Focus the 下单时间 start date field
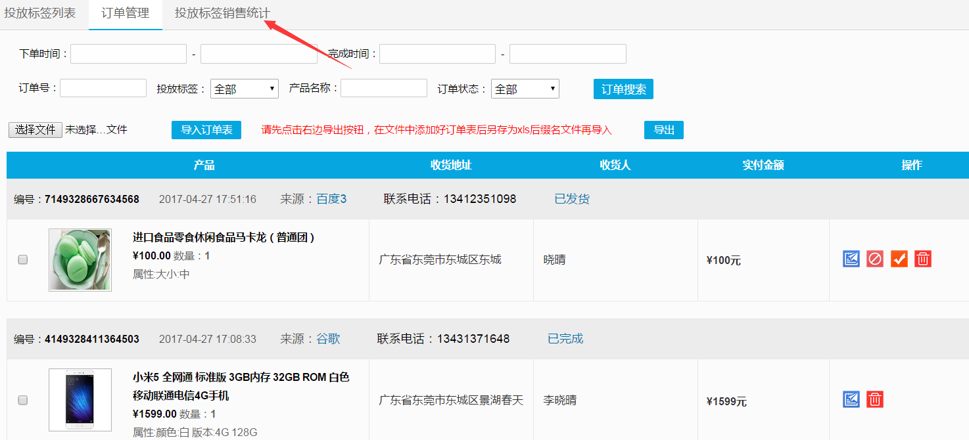969x440 pixels. click(x=129, y=54)
